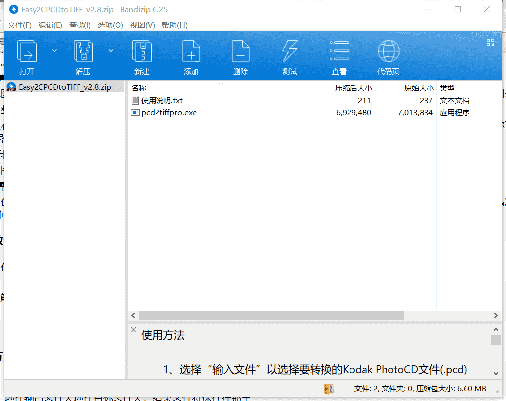Viewport: 506px width, 401px height.
Task: Click the 代码页 (Code page) globe icon
Action: (x=389, y=51)
